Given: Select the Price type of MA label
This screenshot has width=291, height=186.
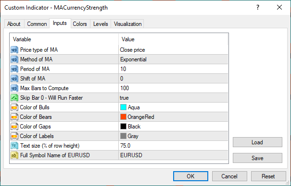Looking at the screenshot, I should 39,50.
